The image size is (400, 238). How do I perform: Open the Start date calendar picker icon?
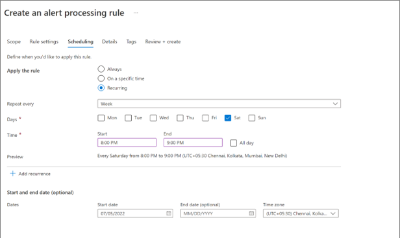coord(169,213)
